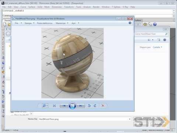Click the Apri button in file dialog
The height and width of the screenshot is (133, 177).
(141, 124)
